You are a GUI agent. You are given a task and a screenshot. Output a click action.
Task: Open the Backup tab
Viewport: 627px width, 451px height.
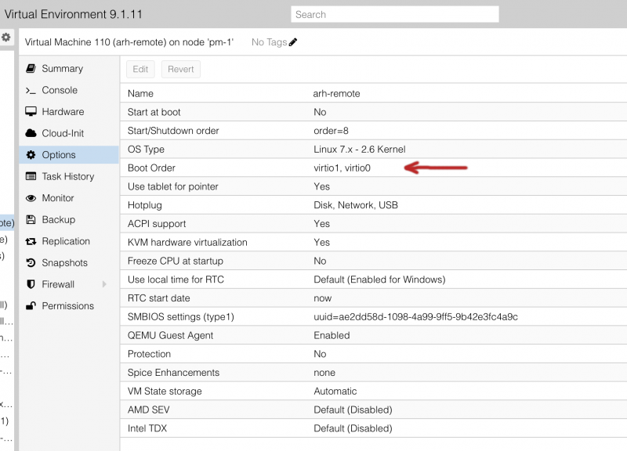pos(69,219)
